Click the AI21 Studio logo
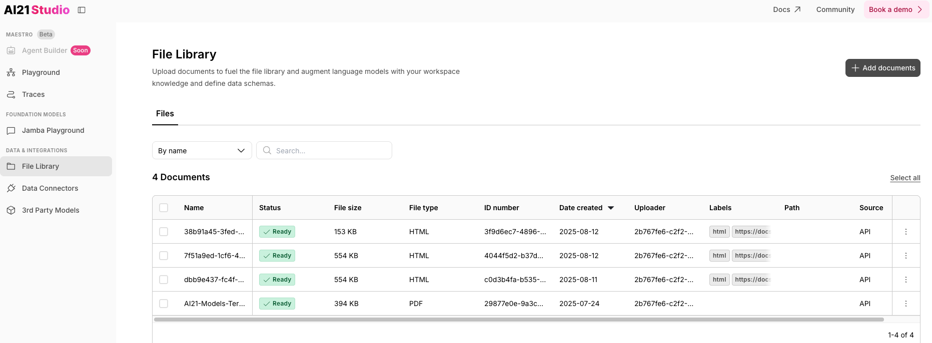This screenshot has height=343, width=932. [x=37, y=10]
